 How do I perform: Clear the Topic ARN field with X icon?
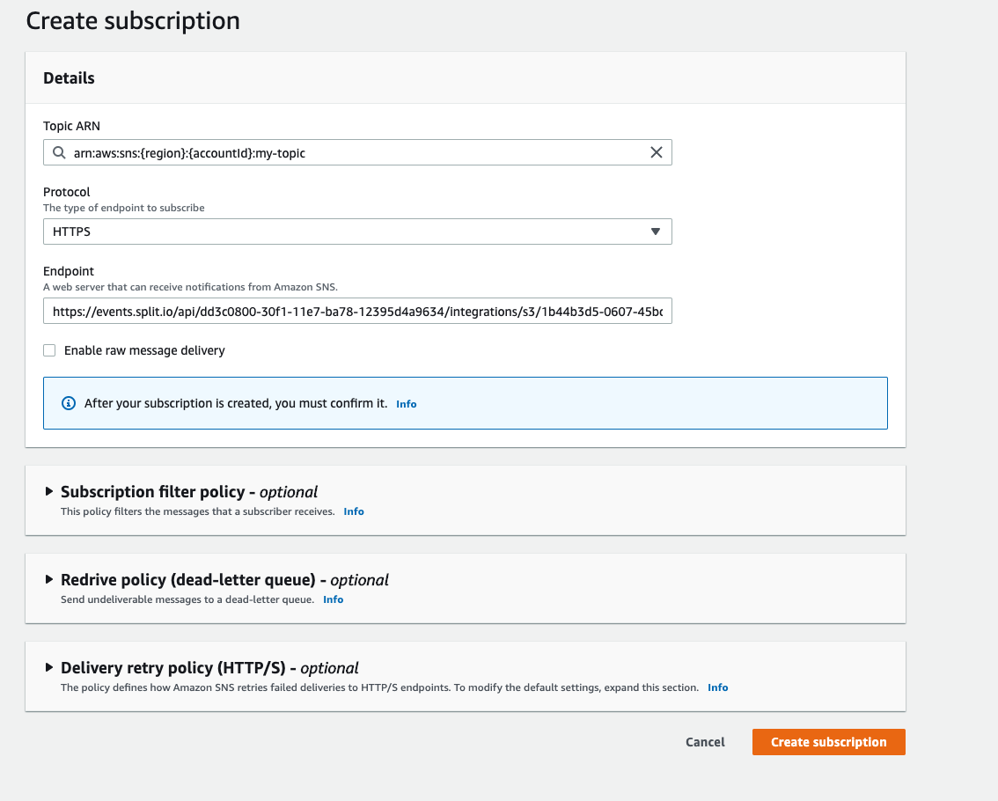(x=656, y=152)
